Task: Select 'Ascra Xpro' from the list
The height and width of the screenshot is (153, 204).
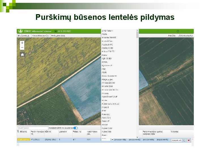Action: click(106, 118)
